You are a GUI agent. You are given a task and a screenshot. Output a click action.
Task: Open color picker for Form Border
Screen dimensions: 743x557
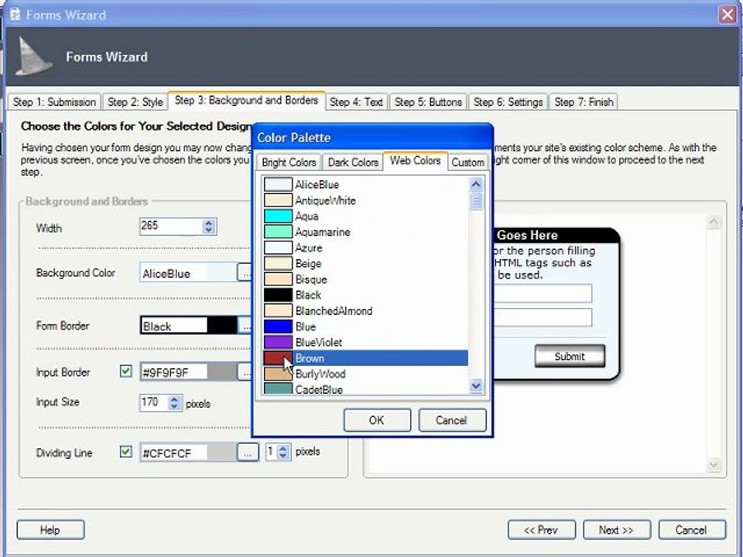tap(245, 326)
